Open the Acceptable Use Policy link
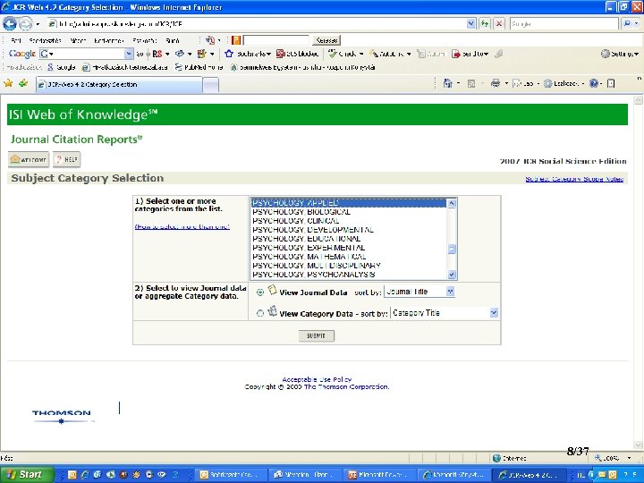 (317, 379)
